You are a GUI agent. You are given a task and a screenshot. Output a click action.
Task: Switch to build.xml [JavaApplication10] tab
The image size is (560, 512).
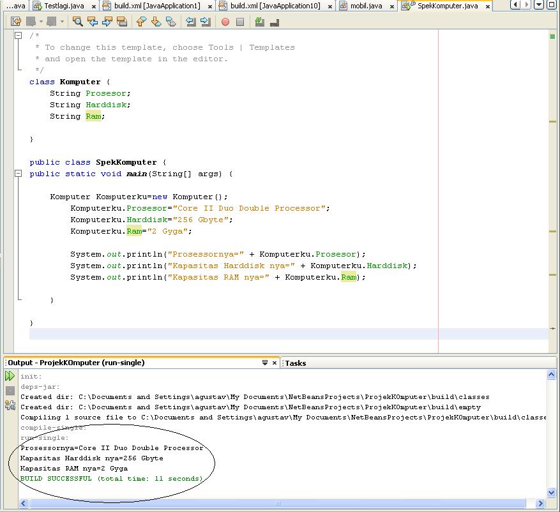[x=275, y=6]
